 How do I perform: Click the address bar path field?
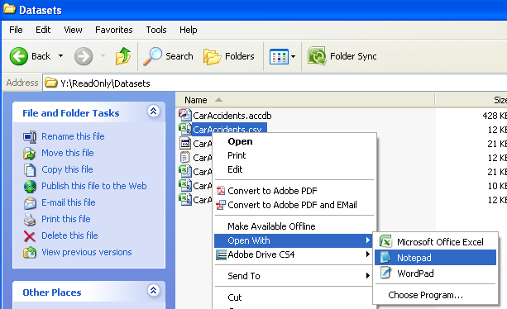[275, 83]
